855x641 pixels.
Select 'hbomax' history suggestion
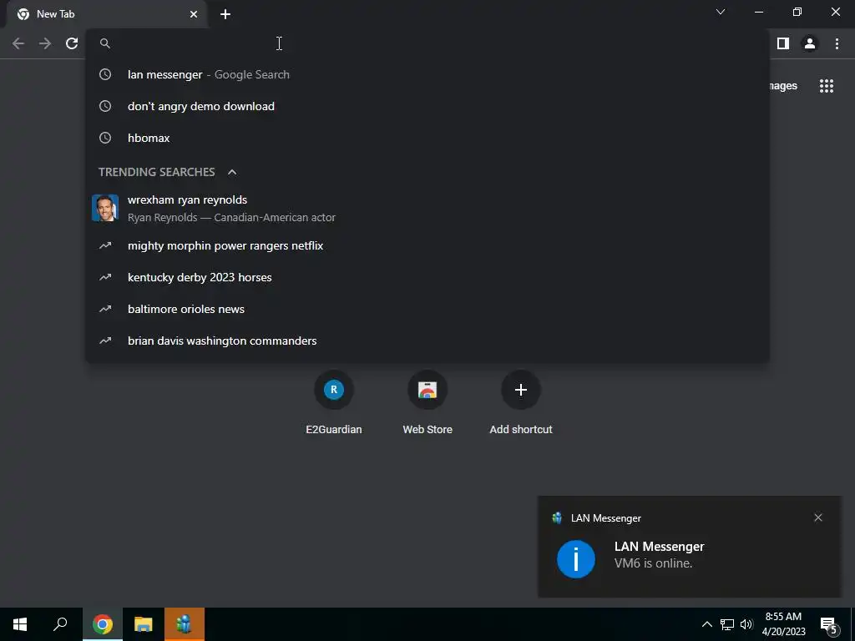tap(427, 138)
